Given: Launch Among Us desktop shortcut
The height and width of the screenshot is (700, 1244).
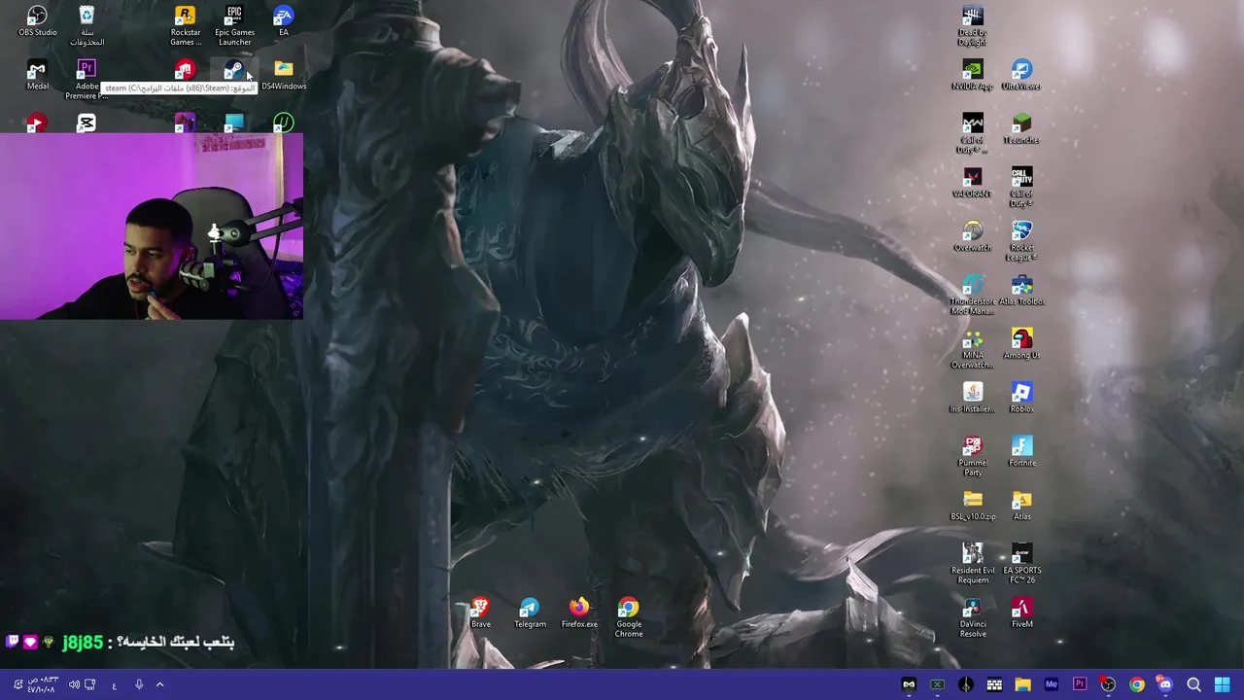Looking at the screenshot, I should tap(1021, 343).
